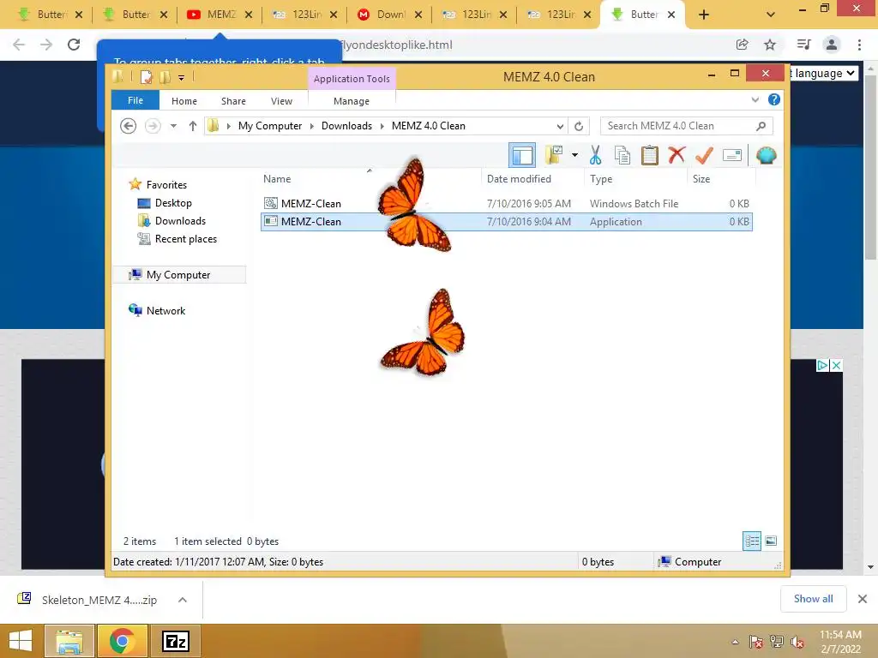Viewport: 878px width, 658px height.
Task: Click the Paste clipboard icon
Action: pyautogui.click(x=650, y=155)
